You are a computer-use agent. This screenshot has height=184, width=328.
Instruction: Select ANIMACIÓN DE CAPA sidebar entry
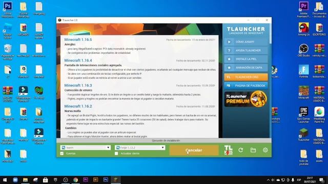pyautogui.click(x=246, y=67)
